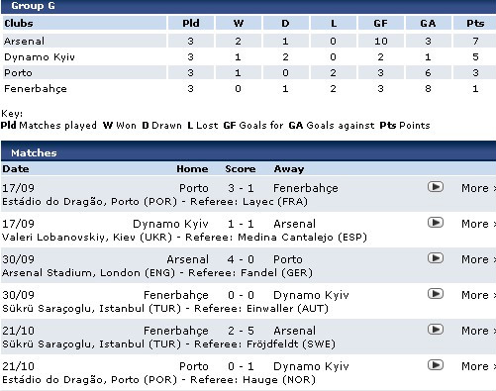Open More link for Porto 3-1 Fenerbahçe

[478, 188]
